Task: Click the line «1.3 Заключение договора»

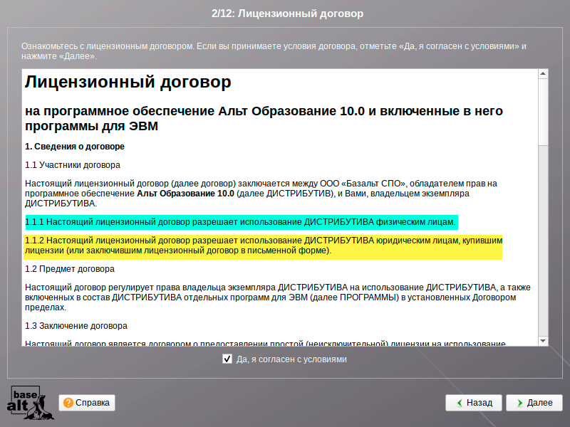Action: point(76,326)
